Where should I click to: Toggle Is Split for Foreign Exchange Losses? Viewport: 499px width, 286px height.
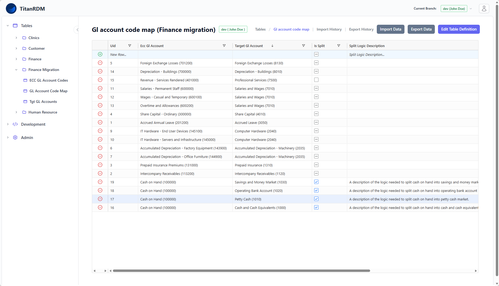[316, 63]
